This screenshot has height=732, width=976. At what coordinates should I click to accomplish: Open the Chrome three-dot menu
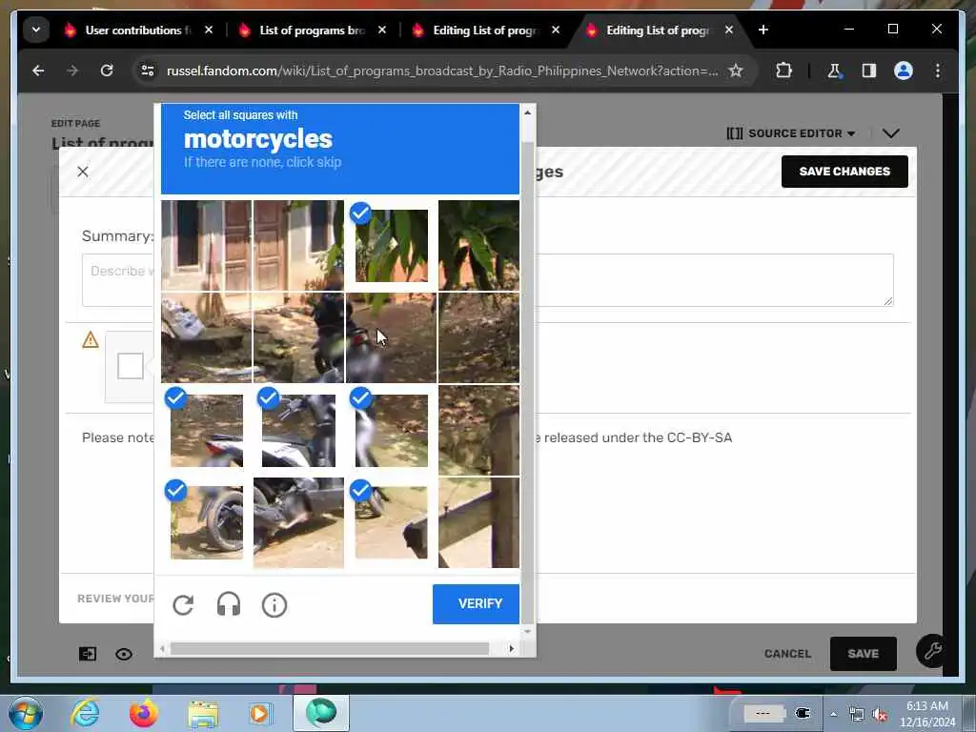[x=938, y=71]
